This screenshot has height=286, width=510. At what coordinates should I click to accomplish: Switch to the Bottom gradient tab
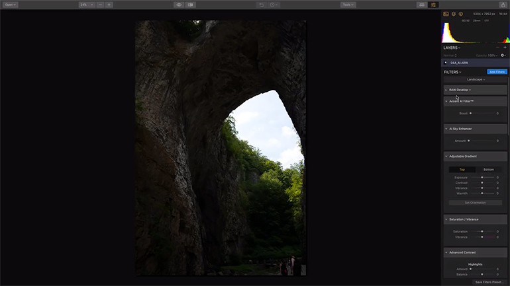(x=488, y=170)
